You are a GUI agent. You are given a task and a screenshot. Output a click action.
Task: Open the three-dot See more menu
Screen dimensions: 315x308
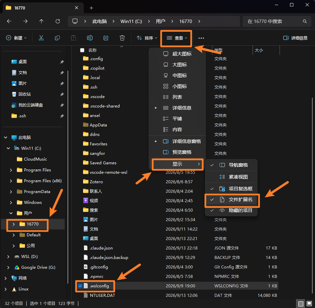click(x=201, y=38)
